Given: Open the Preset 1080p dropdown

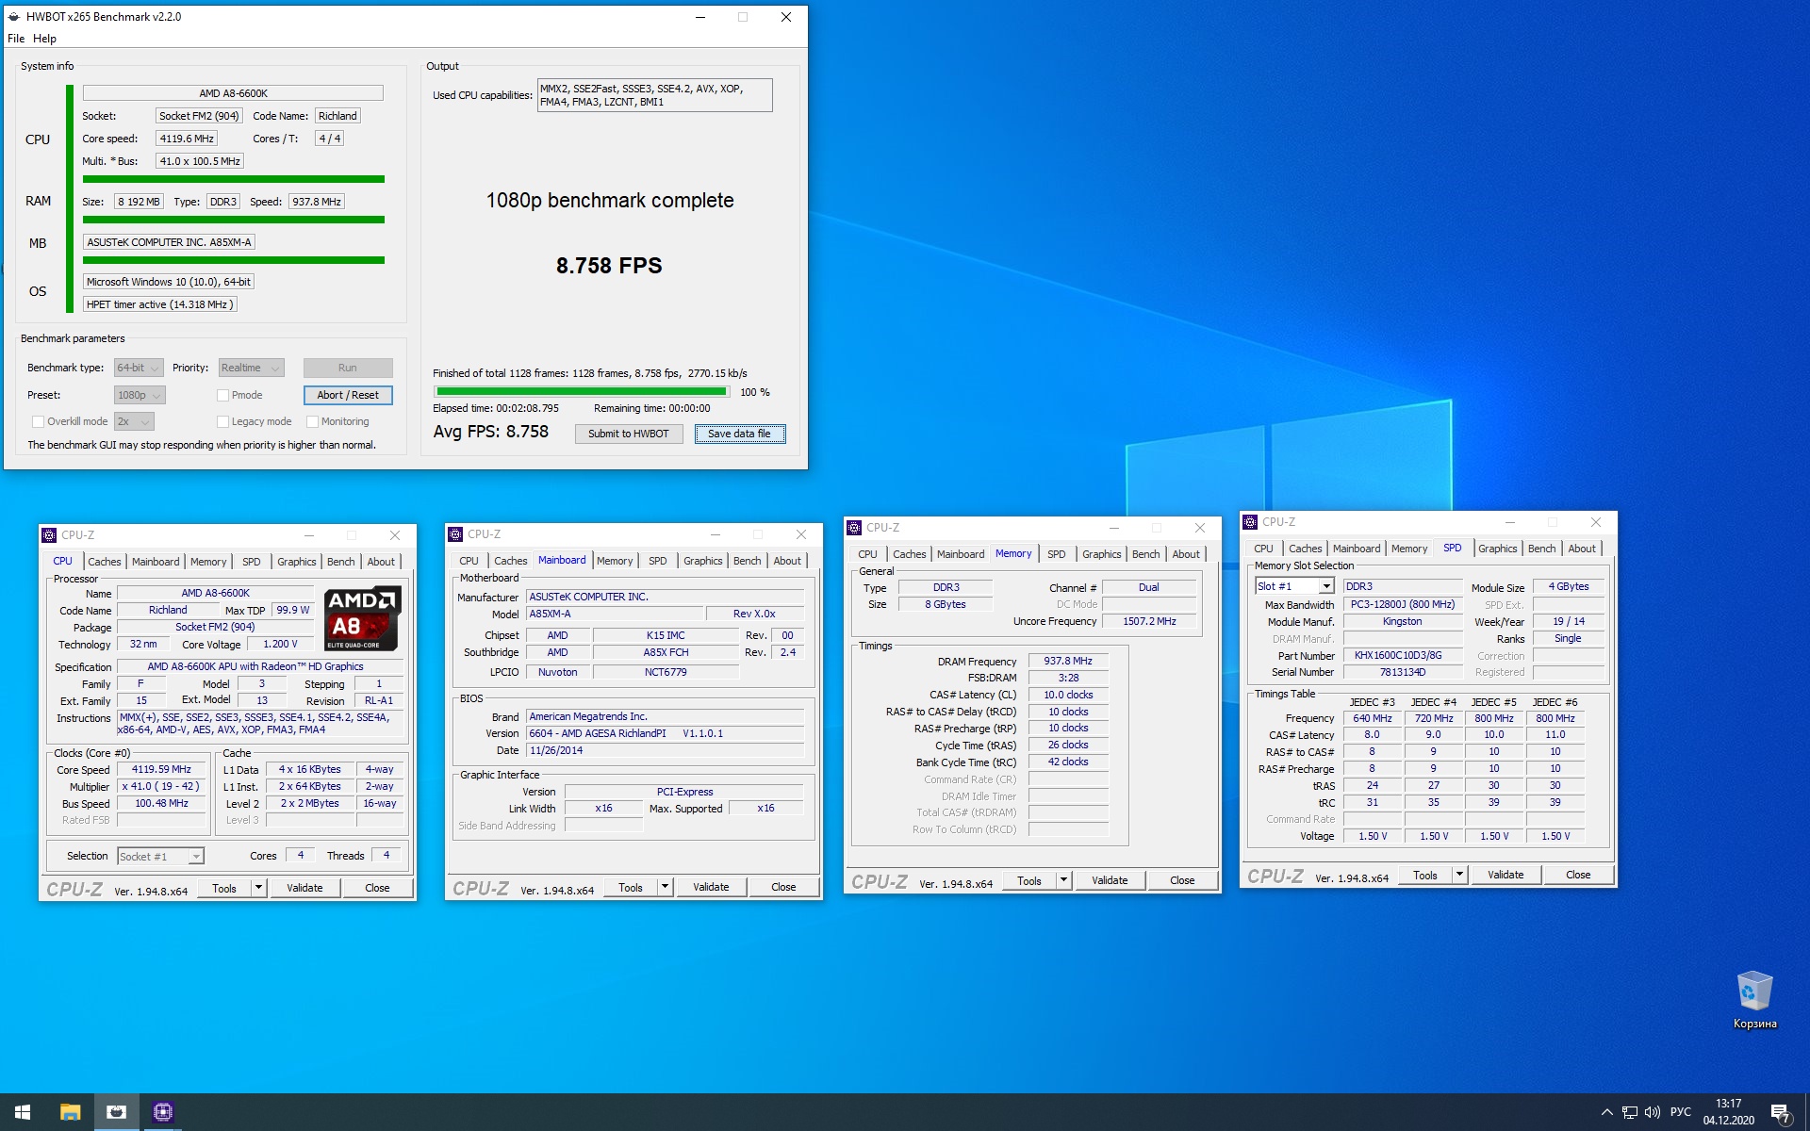Looking at the screenshot, I should (x=140, y=395).
